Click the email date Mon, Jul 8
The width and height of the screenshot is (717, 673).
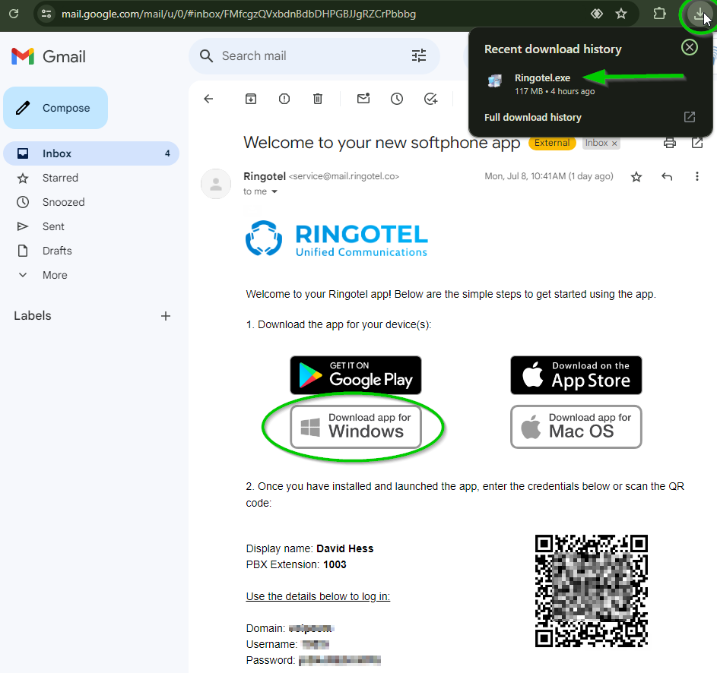pos(549,176)
